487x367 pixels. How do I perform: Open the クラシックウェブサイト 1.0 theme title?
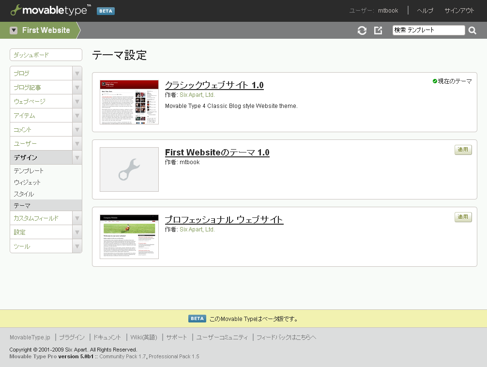click(x=214, y=85)
